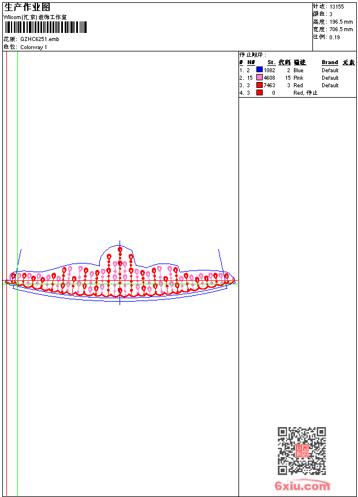
Task: Click the stitch count value '13155'
Action: pos(337,7)
